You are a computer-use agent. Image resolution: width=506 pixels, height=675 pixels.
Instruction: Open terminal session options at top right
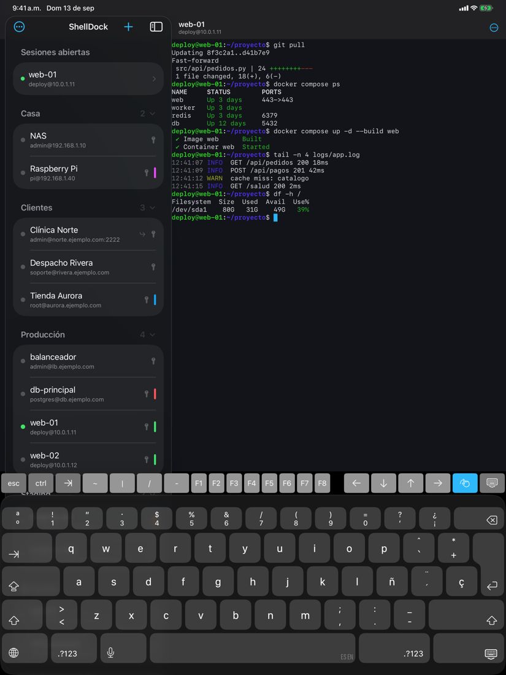494,28
